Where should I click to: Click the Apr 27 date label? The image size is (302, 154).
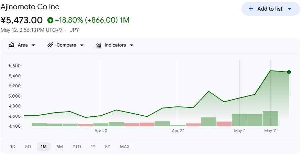(178, 131)
